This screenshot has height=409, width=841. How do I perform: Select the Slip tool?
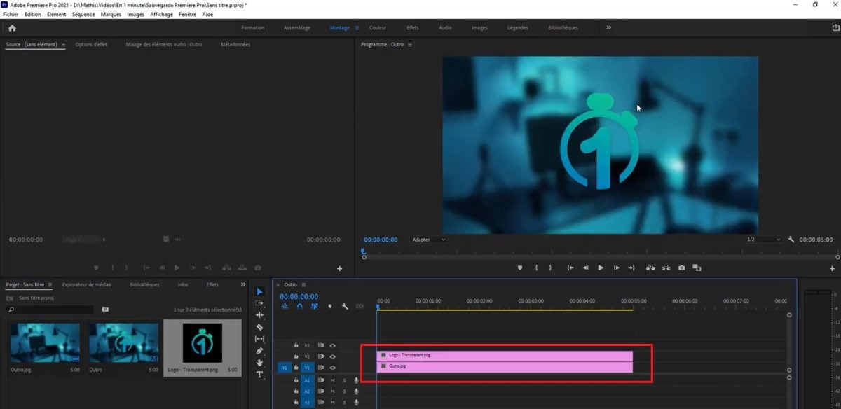[x=259, y=339]
